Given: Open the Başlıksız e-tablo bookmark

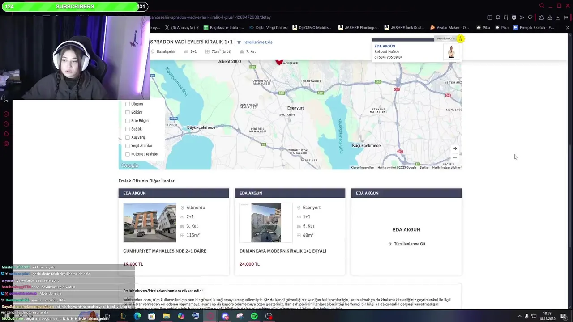Looking at the screenshot, I should tap(223, 28).
